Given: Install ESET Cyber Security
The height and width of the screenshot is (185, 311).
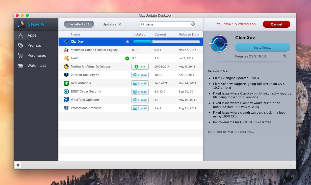Looking at the screenshot, I should 140,92.
